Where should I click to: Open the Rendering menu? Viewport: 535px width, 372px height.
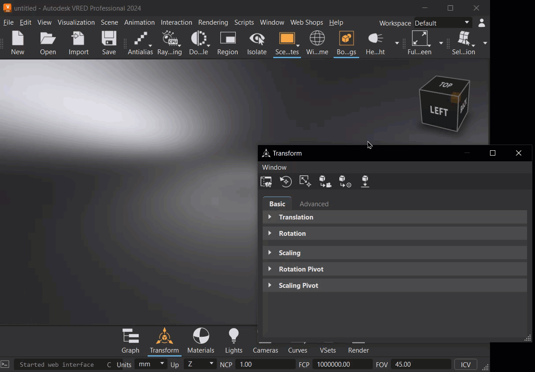(213, 22)
